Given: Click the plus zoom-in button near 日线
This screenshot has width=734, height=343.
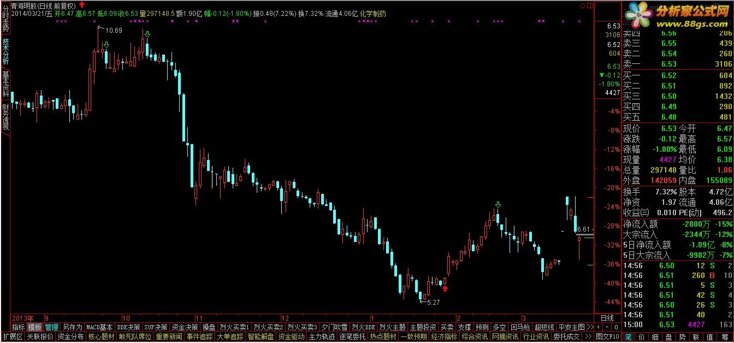Looking at the screenshot, I should click(x=599, y=327).
